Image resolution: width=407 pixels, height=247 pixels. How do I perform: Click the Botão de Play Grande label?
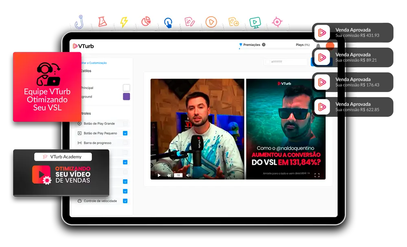(99, 124)
